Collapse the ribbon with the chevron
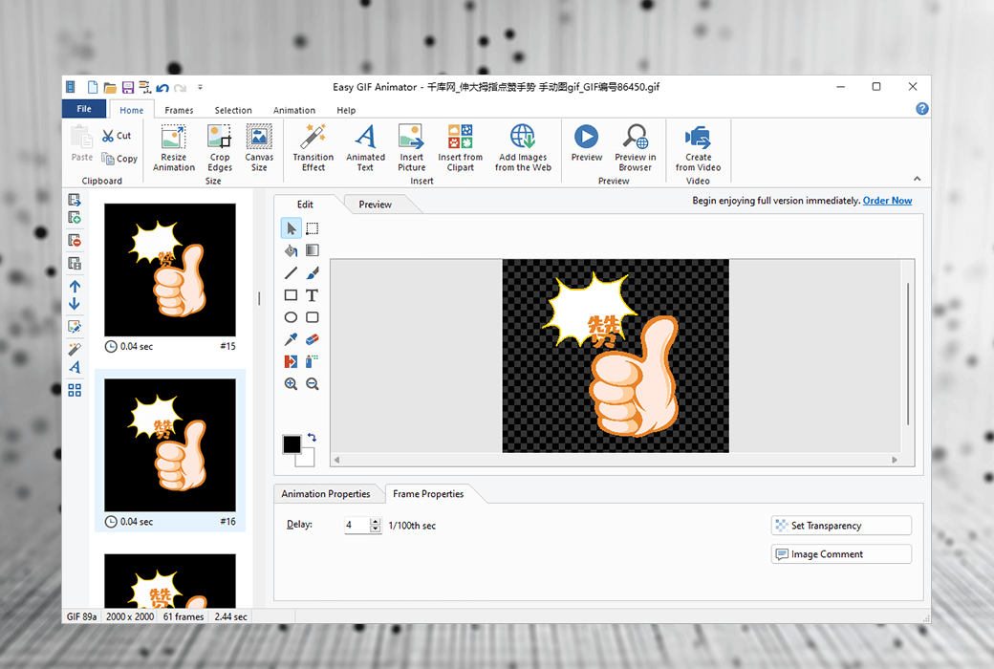Image resolution: width=994 pixels, height=669 pixels. click(x=917, y=179)
